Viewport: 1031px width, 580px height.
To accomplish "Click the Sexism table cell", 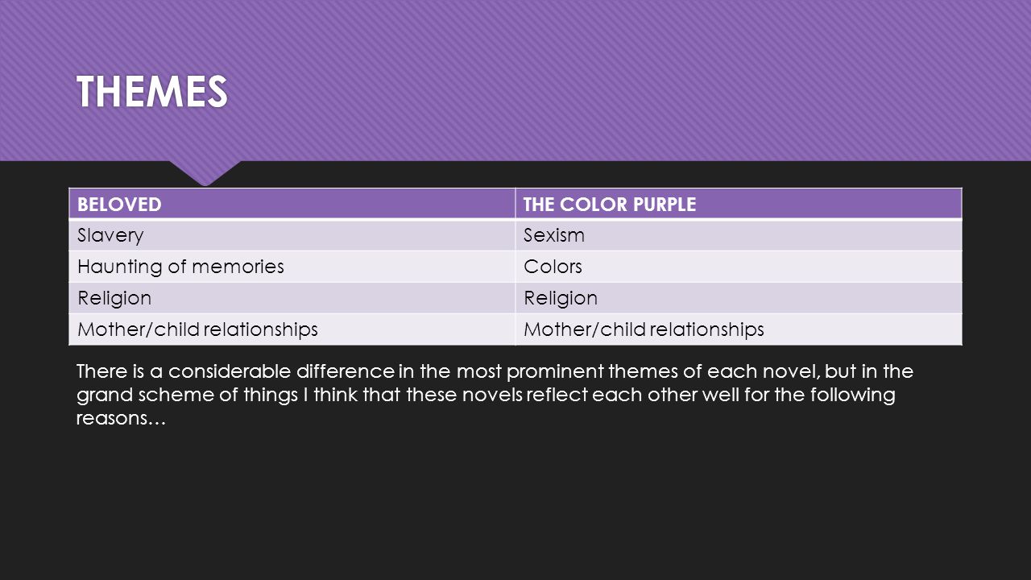I will click(x=739, y=235).
